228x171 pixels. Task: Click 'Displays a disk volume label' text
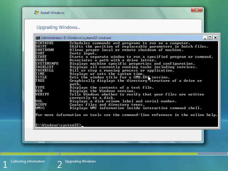[123, 101]
